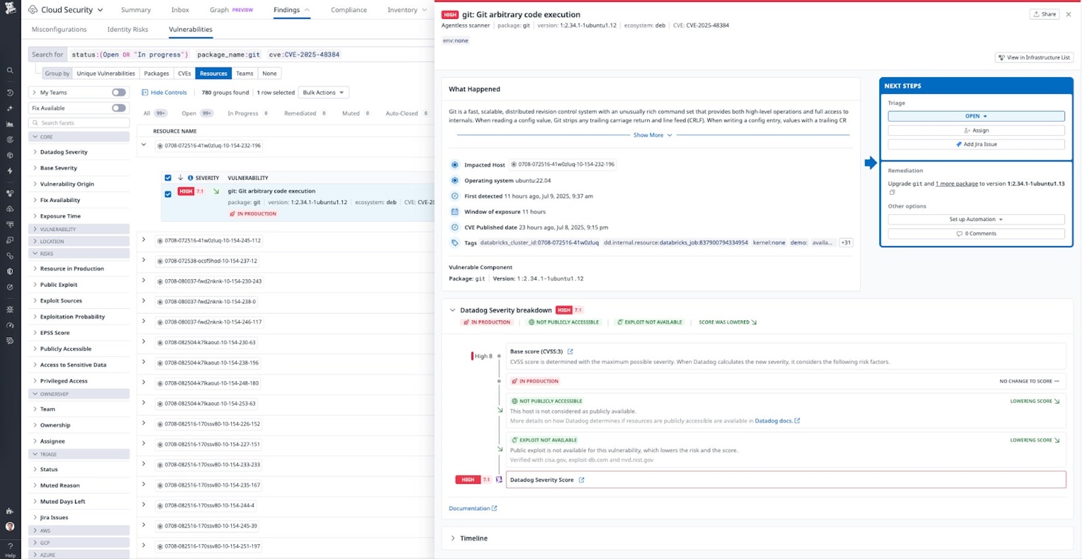Open the Compliance menu item
Screen dimensions: 1082x559
349,10
